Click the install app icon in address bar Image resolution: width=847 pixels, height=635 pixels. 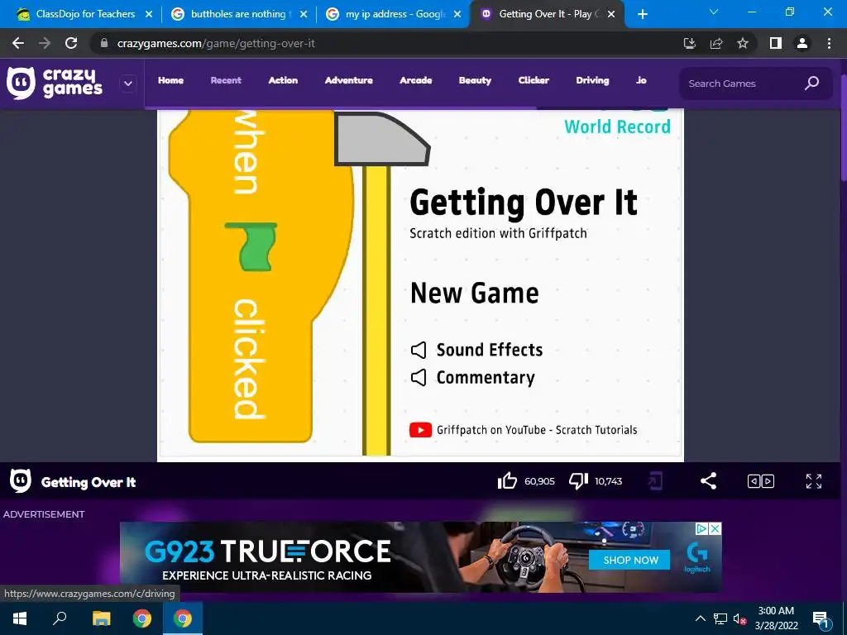(x=689, y=43)
